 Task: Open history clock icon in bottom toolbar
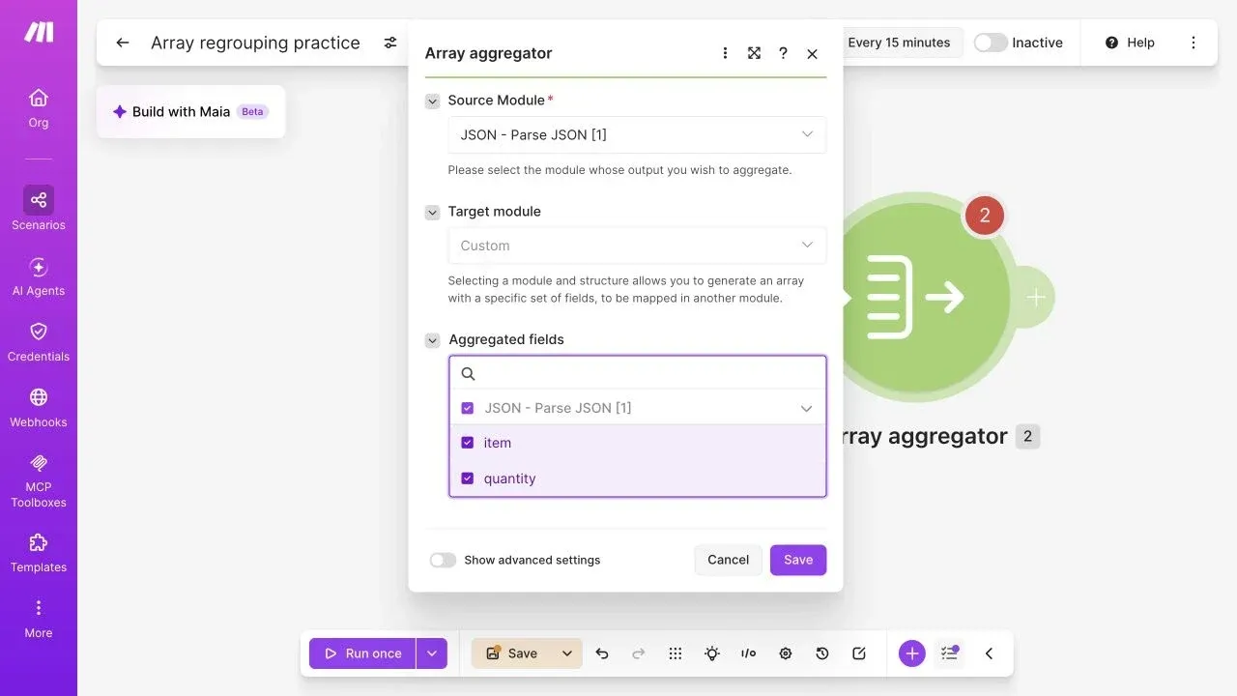point(822,653)
